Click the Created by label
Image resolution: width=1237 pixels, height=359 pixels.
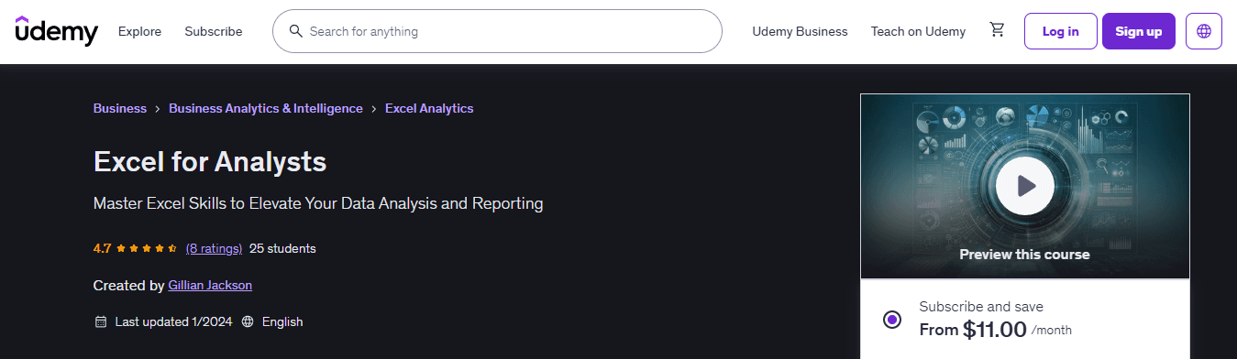point(129,285)
